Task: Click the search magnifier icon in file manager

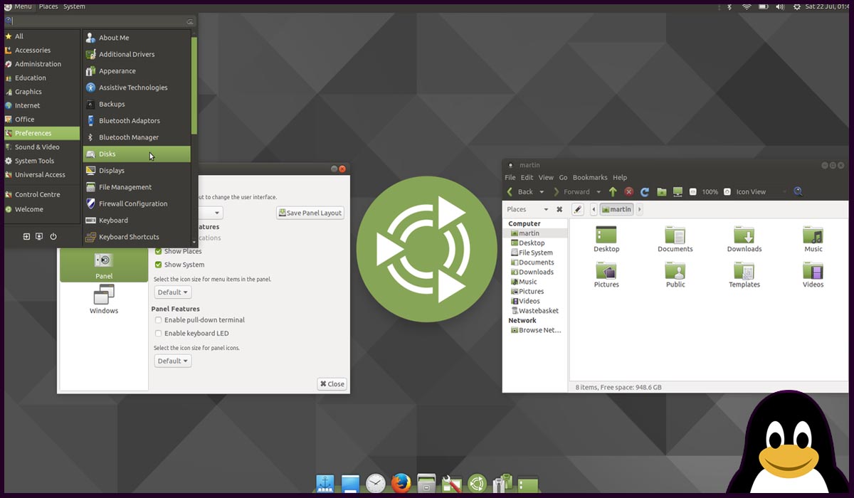Action: click(x=798, y=191)
